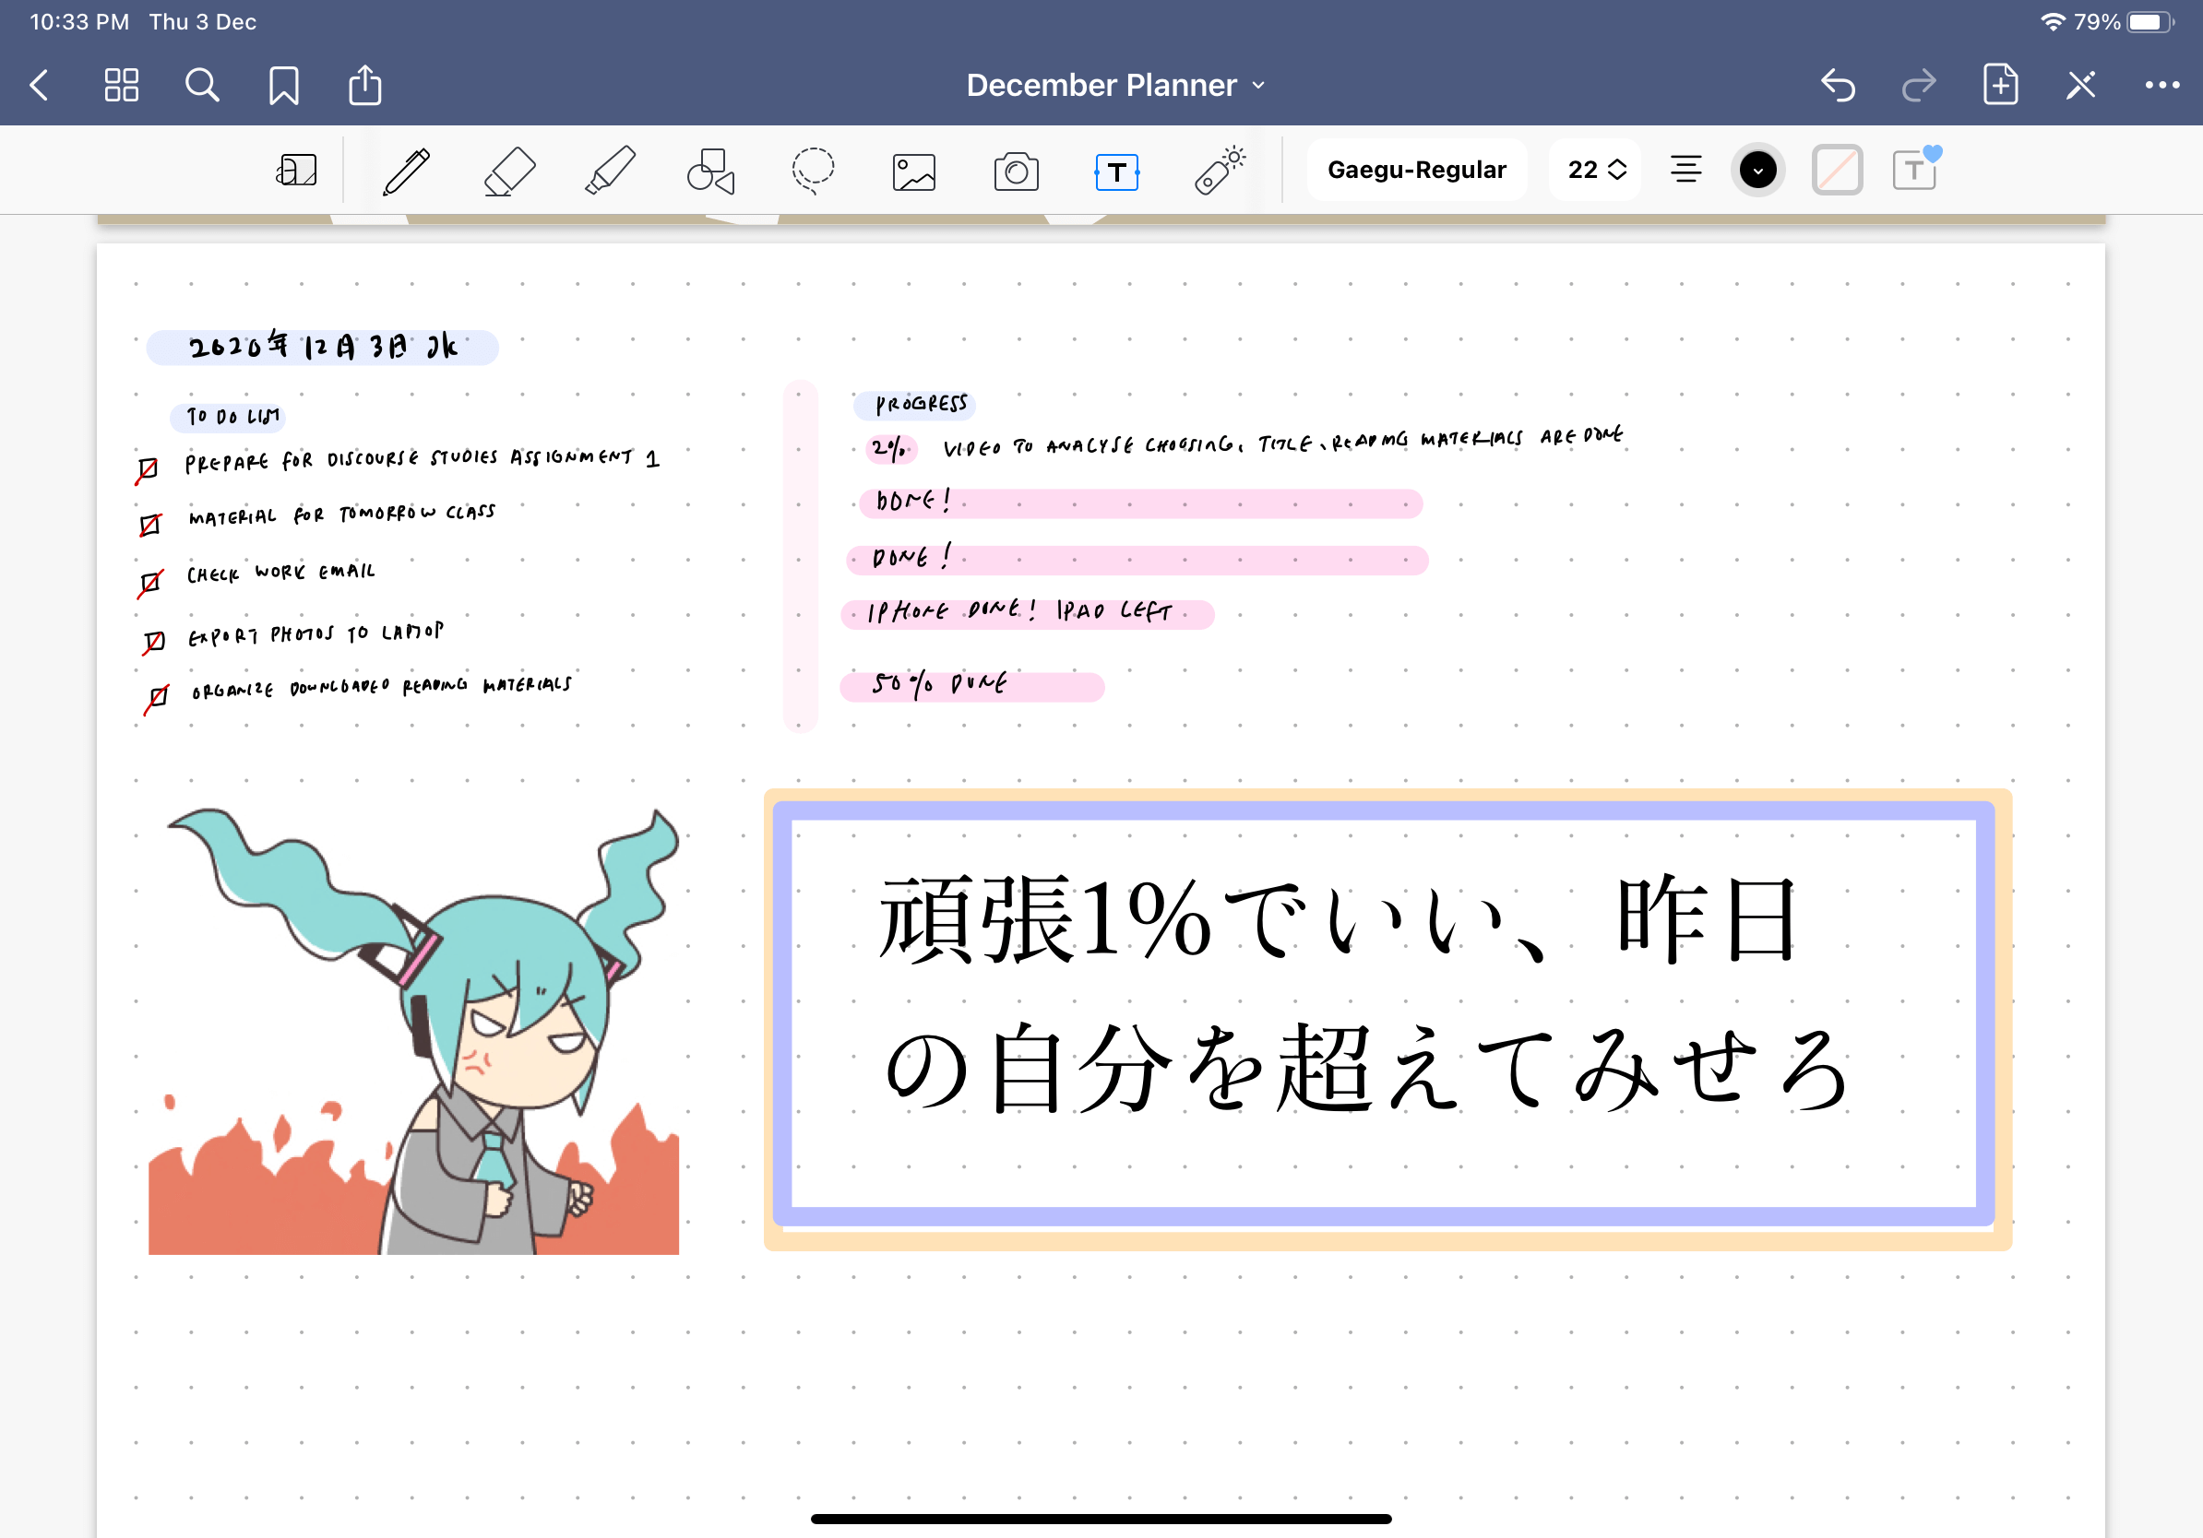Open the Lasso selection tool
This screenshot has height=1538, width=2203.
coord(812,171)
